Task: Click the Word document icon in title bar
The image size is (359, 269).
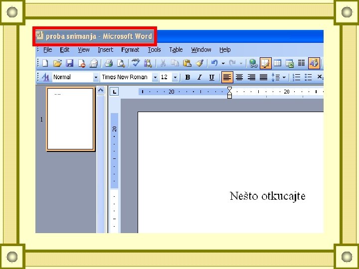Action: tap(39, 35)
